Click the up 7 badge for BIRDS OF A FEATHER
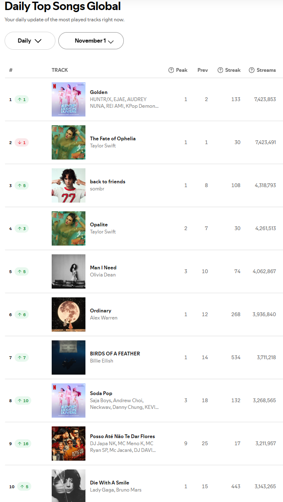This screenshot has width=283, height=502. 21,357
